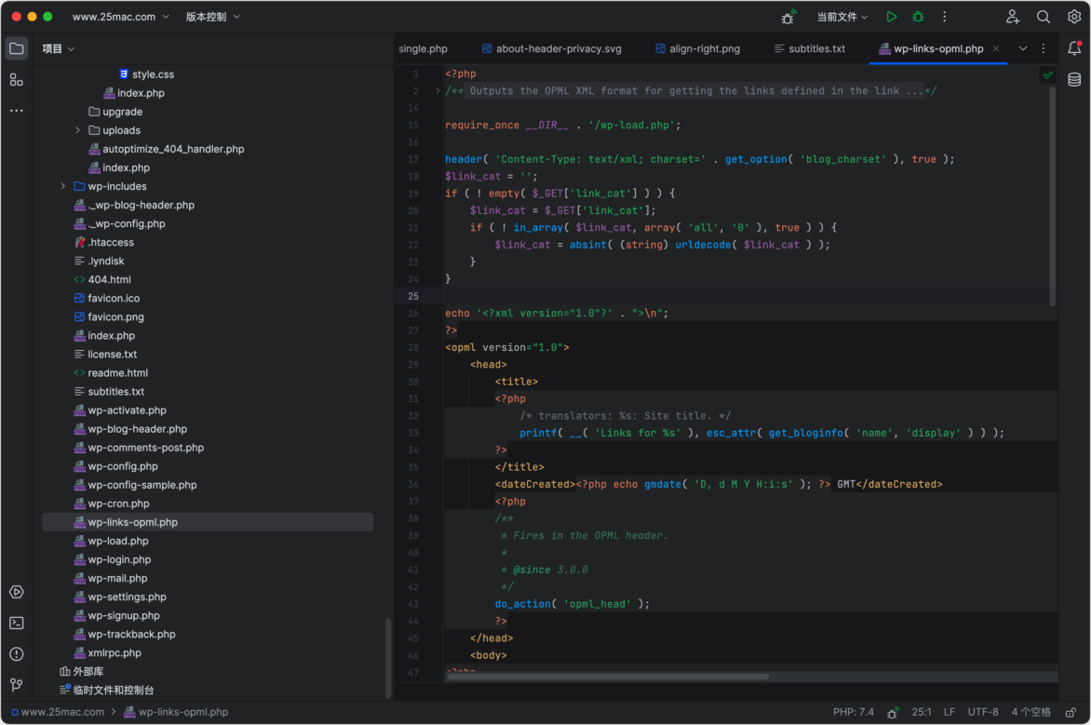Toggle read-only lock icon in status bar
The image size is (1091, 725).
click(x=1071, y=713)
